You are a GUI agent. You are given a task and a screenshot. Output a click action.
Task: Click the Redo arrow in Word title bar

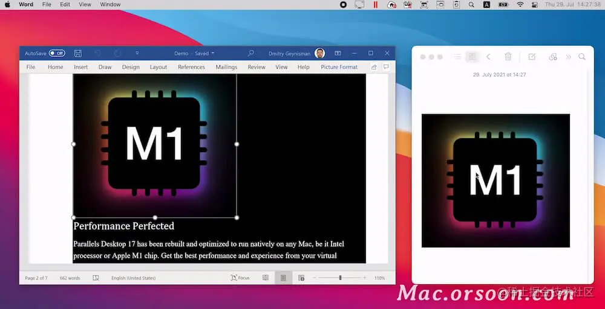tap(118, 54)
